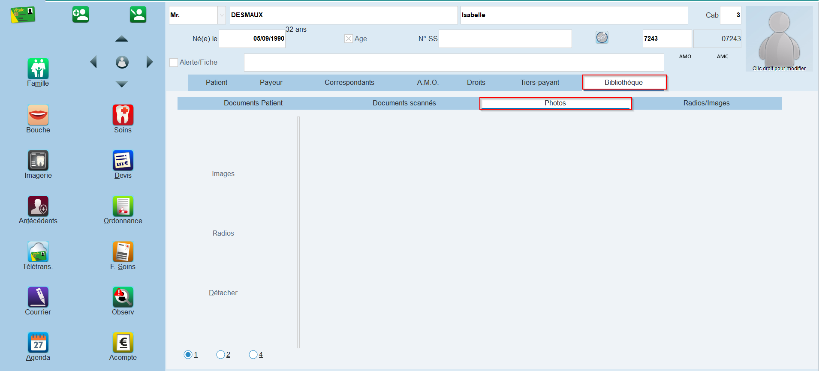Open the Radios/Images sub-tab

tap(707, 103)
